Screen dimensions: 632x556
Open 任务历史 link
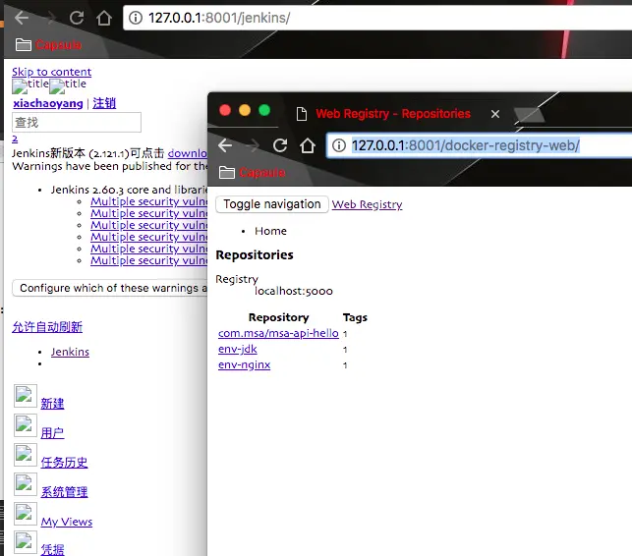[64, 462]
